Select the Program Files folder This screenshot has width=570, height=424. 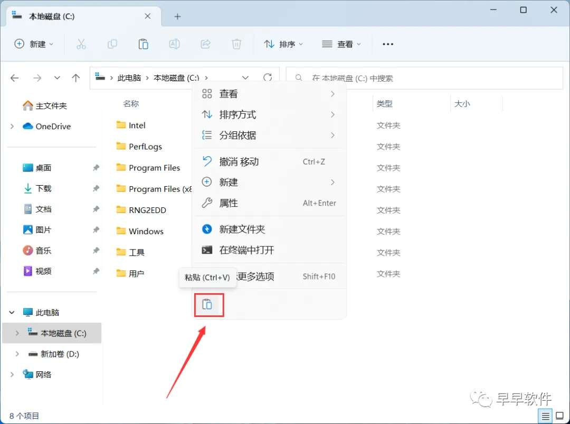tap(148, 168)
